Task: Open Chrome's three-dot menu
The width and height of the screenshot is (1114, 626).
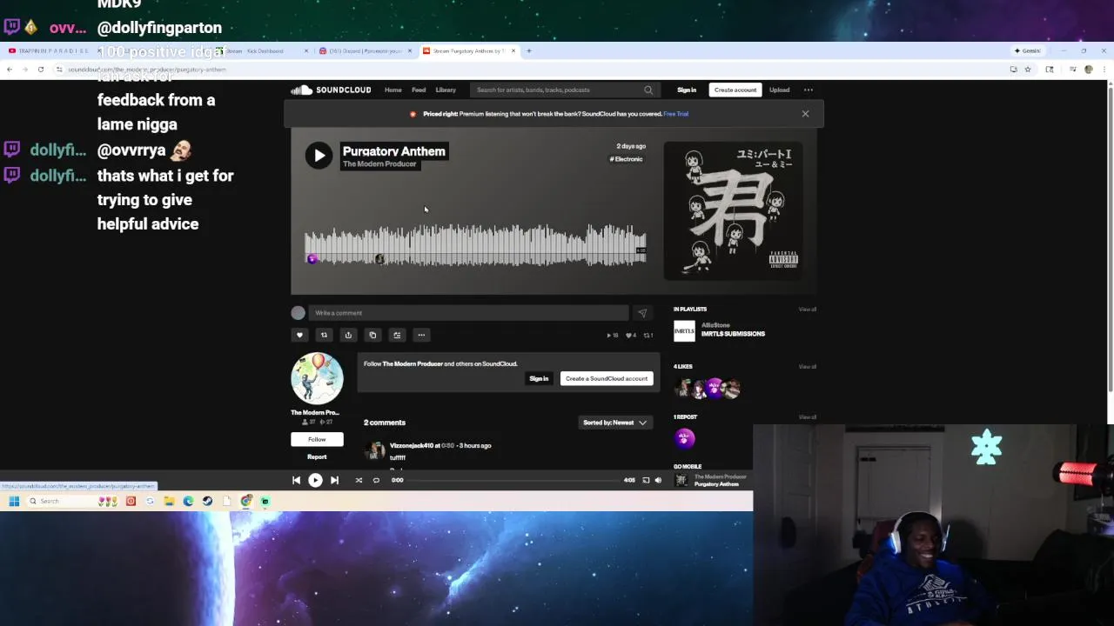Action: coord(1104,70)
